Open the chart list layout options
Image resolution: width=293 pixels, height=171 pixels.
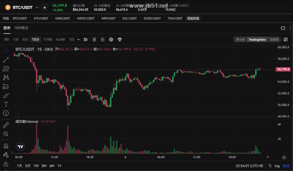click(x=103, y=40)
